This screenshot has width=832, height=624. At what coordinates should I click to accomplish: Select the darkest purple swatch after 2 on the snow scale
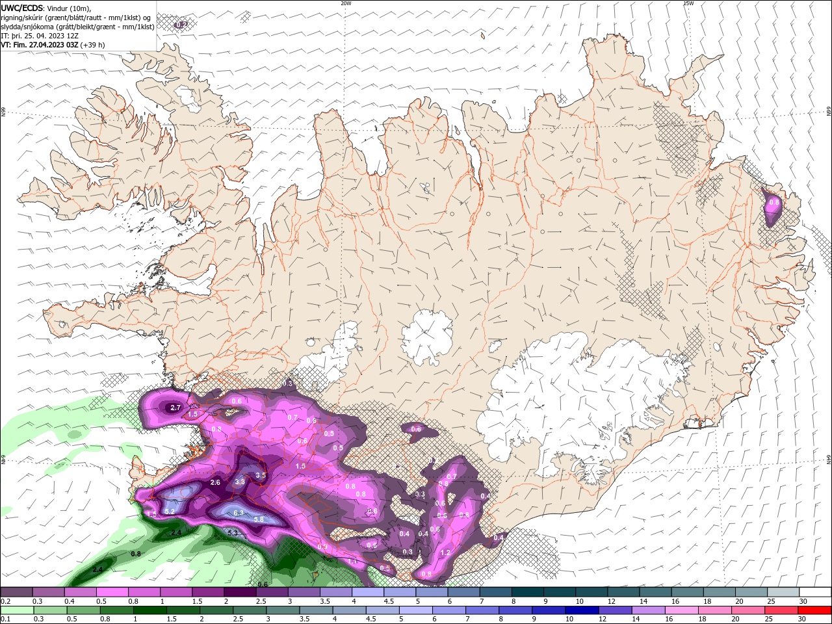tap(240, 592)
